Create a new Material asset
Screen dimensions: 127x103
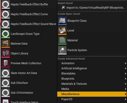92,40
